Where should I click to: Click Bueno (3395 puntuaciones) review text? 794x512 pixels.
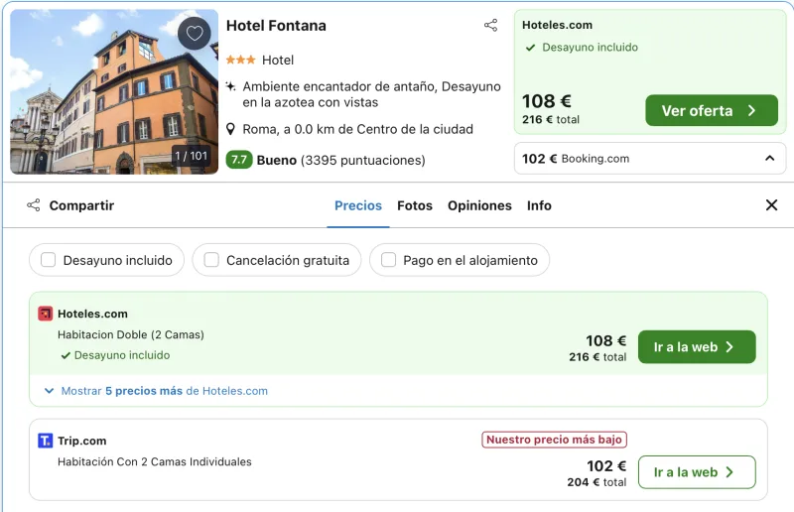[x=340, y=160]
